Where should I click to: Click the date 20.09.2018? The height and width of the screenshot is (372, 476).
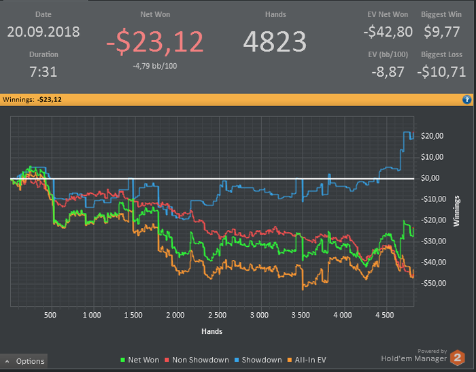pyautogui.click(x=44, y=32)
